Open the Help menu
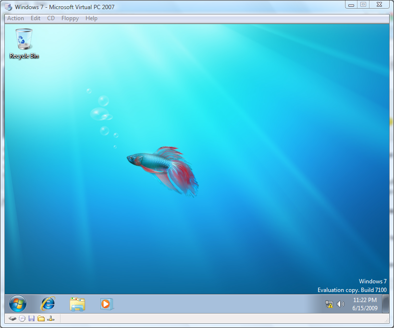Viewport: 394px width, 328px height. (91, 18)
